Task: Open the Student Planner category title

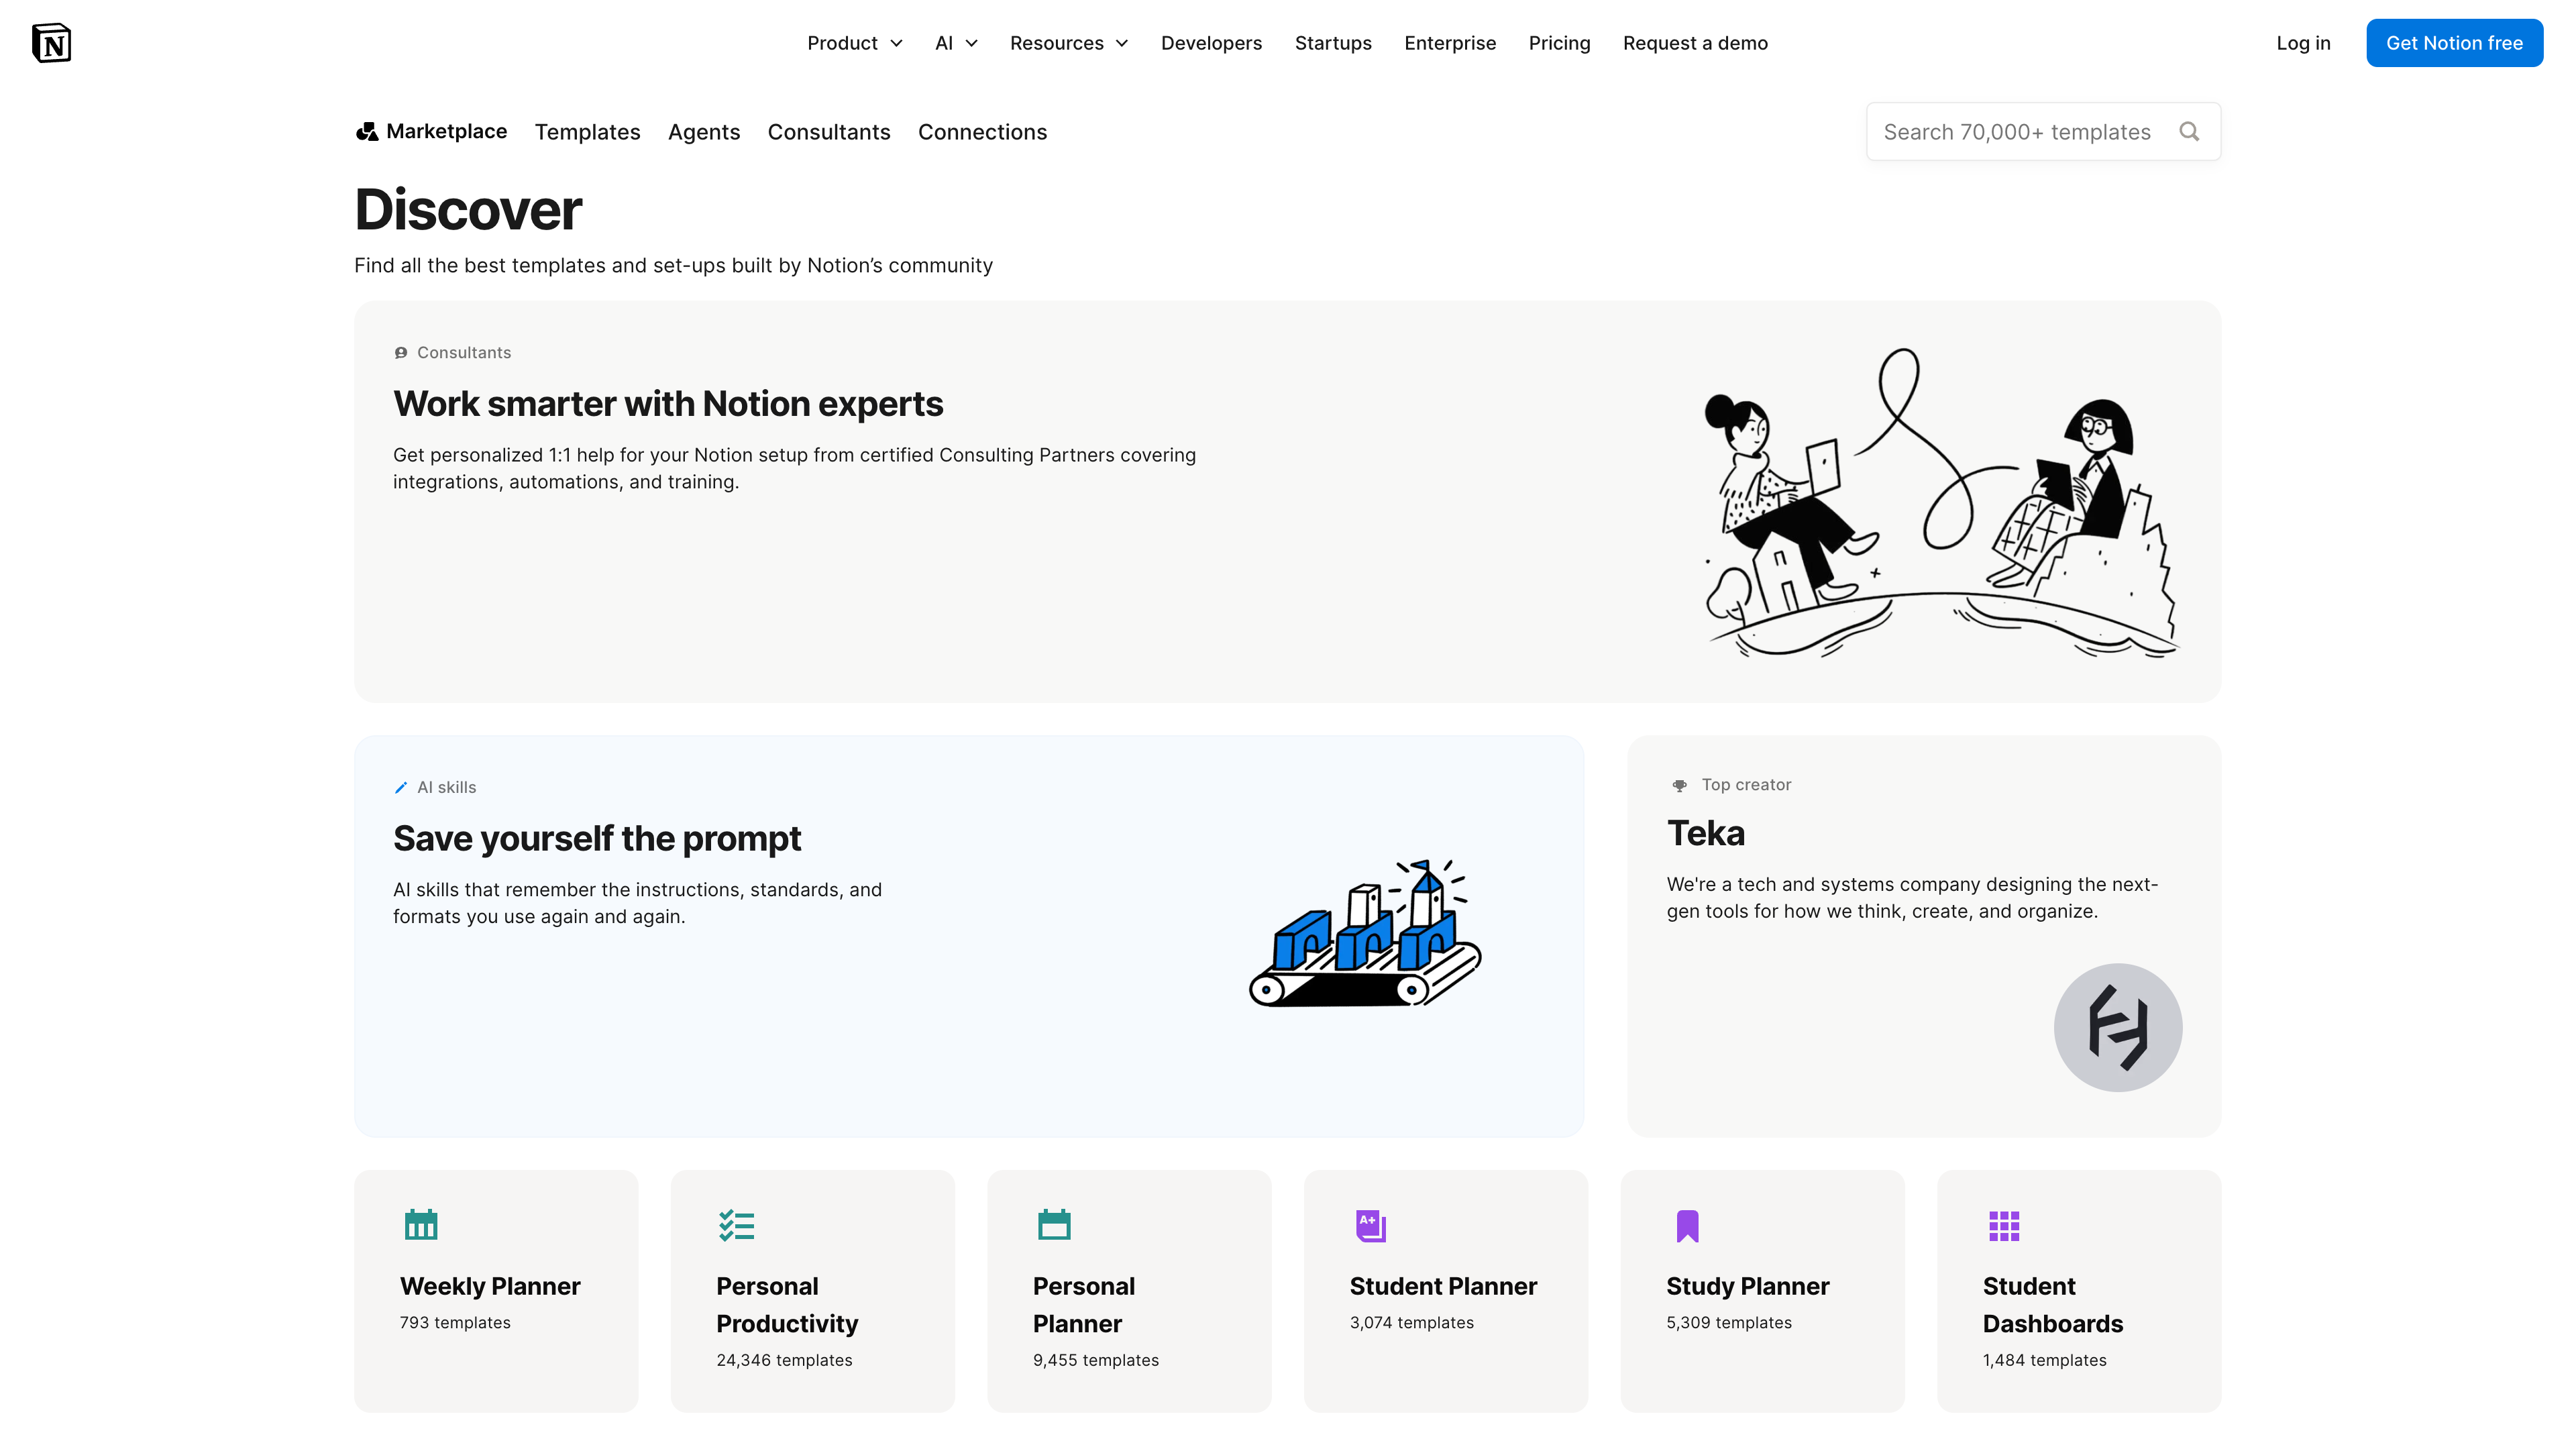Action: click(x=1443, y=1286)
